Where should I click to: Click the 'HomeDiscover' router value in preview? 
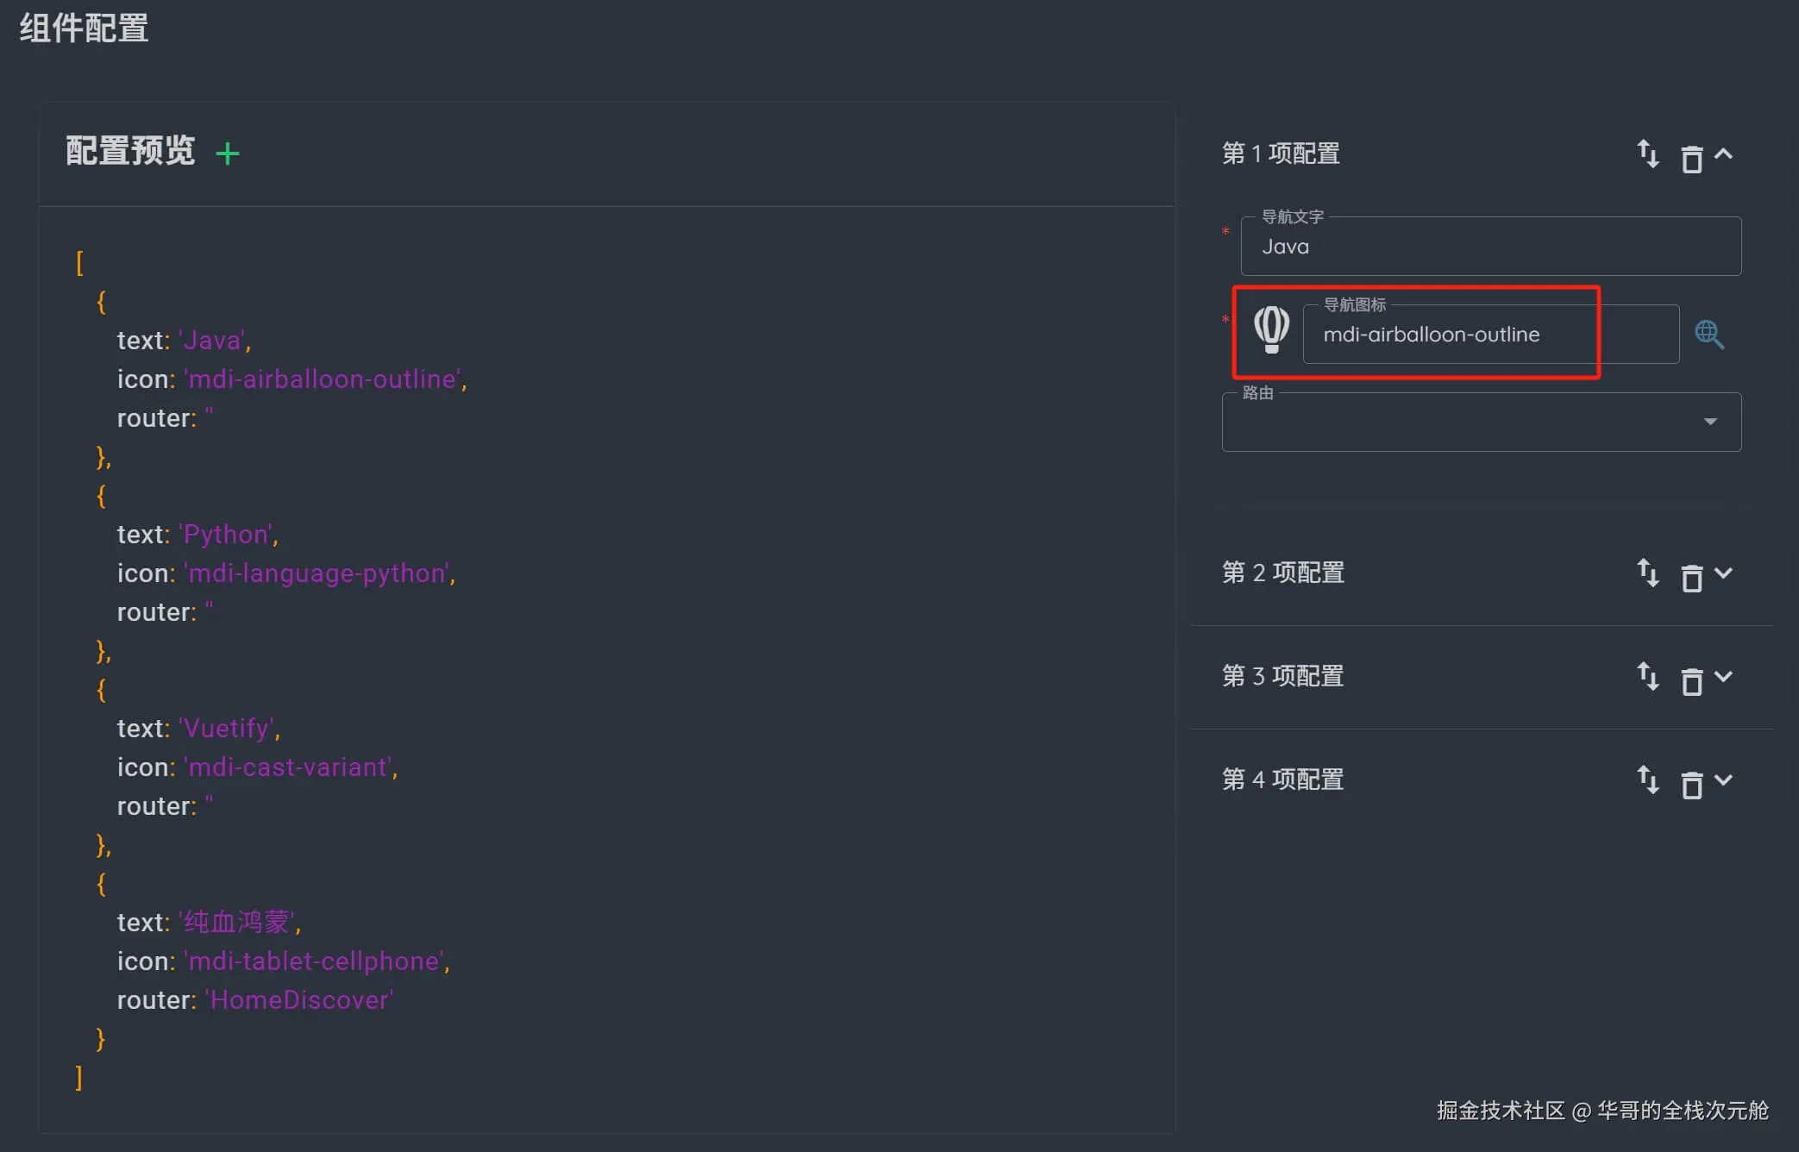coord(299,1000)
